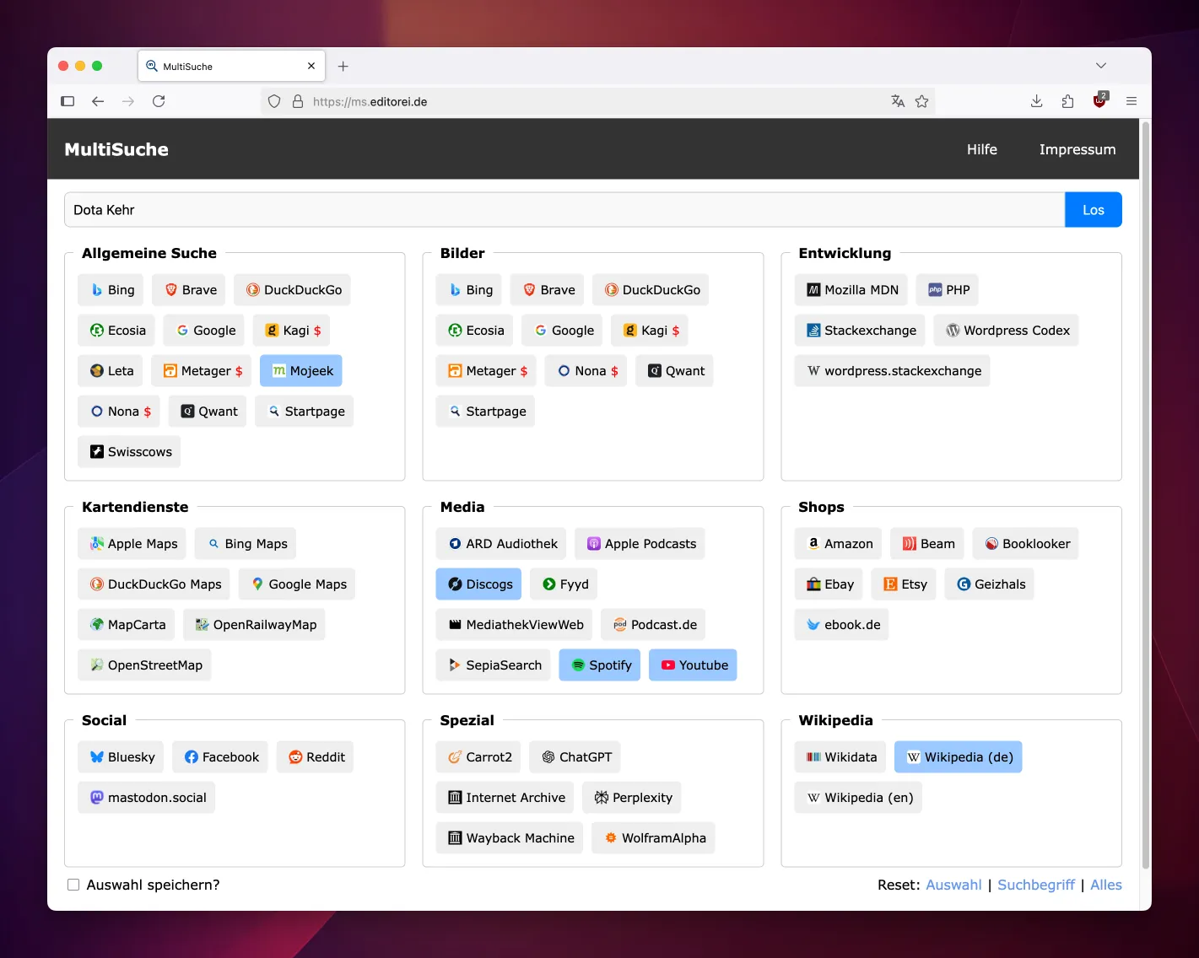Reset Alles link
This screenshot has width=1199, height=958.
tap(1106, 885)
